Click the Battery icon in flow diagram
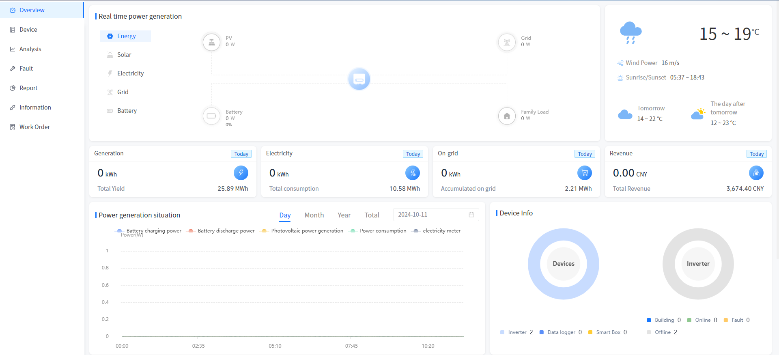Image resolution: width=779 pixels, height=355 pixels. (x=211, y=116)
